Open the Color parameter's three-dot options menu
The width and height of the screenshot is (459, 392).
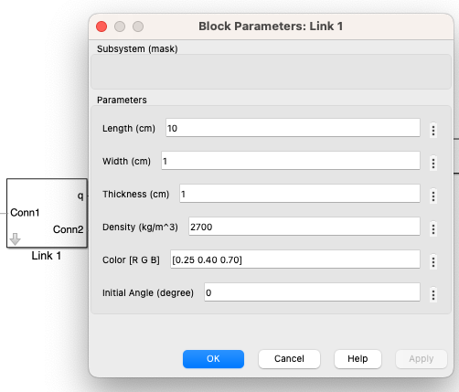433,261
